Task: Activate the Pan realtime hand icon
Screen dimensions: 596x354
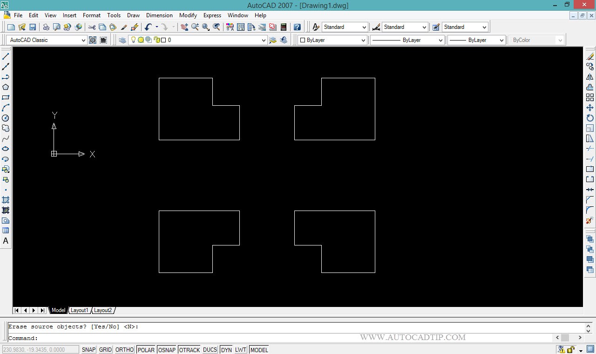Action: 184,27
